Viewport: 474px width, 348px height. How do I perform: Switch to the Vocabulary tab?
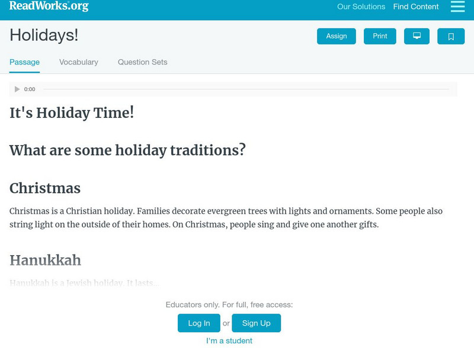point(79,62)
